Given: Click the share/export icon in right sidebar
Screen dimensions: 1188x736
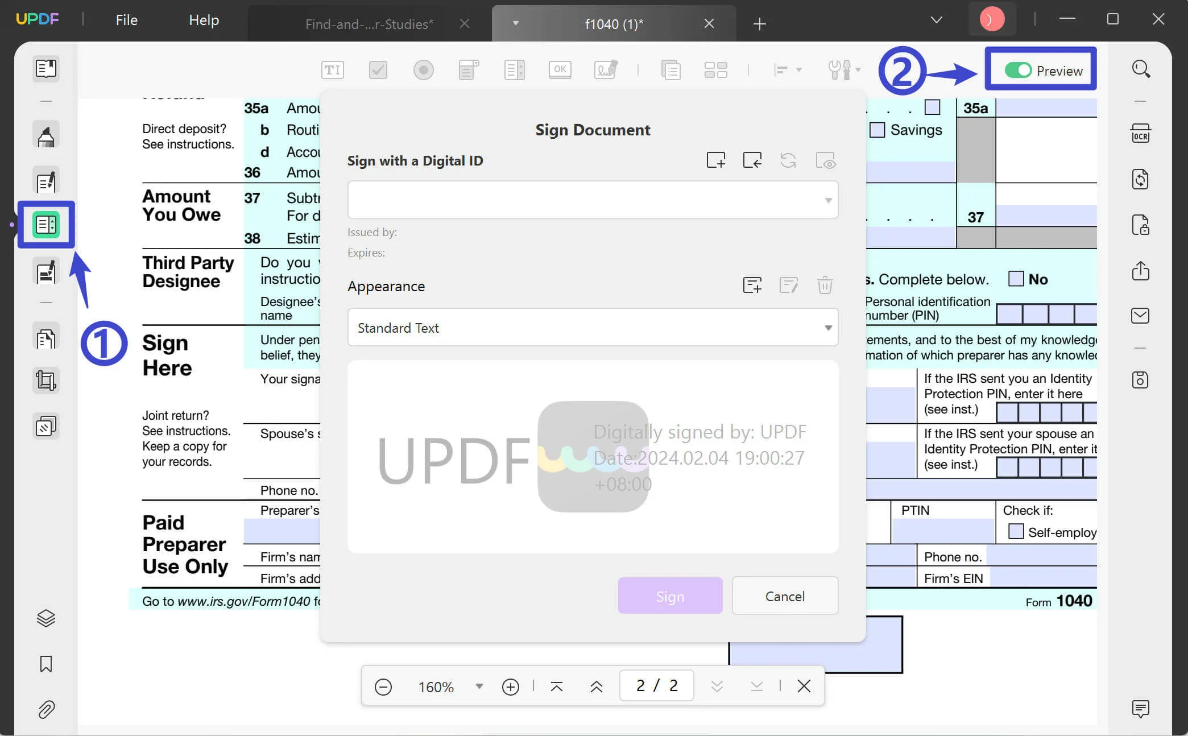Looking at the screenshot, I should coord(1140,271).
